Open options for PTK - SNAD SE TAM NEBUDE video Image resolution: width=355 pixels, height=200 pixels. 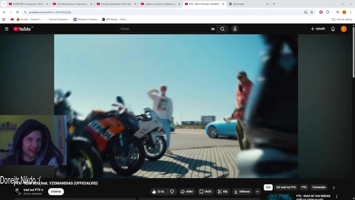click(337, 196)
